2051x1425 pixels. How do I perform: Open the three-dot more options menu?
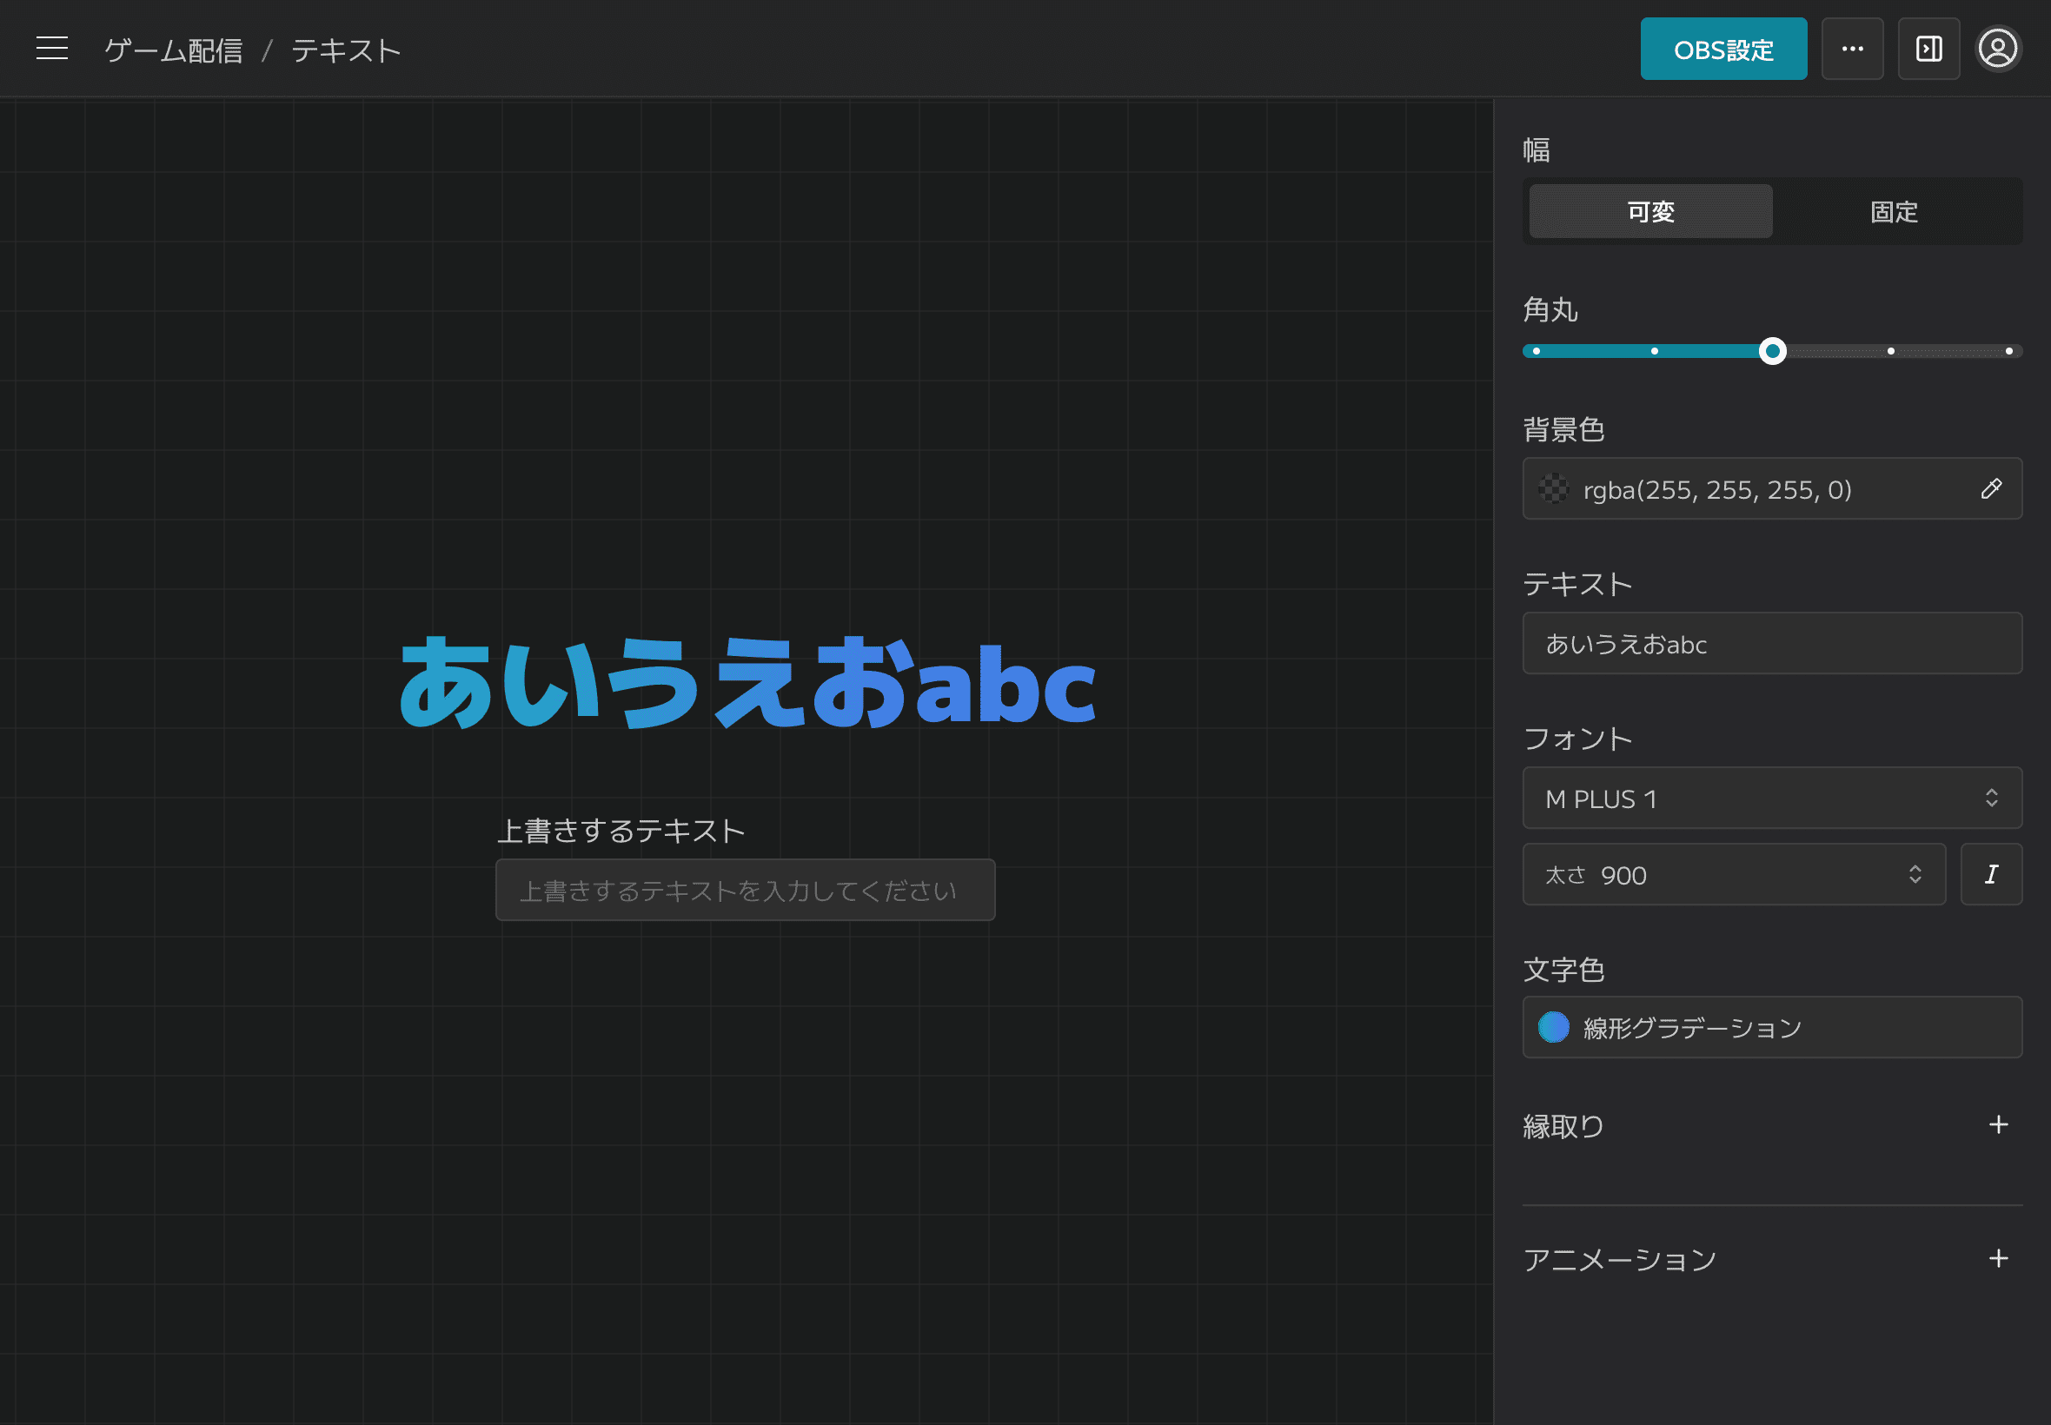pos(1853,48)
